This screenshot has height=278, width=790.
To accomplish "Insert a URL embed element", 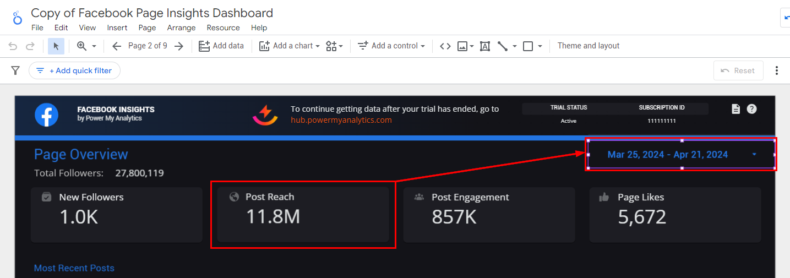I will coord(445,46).
